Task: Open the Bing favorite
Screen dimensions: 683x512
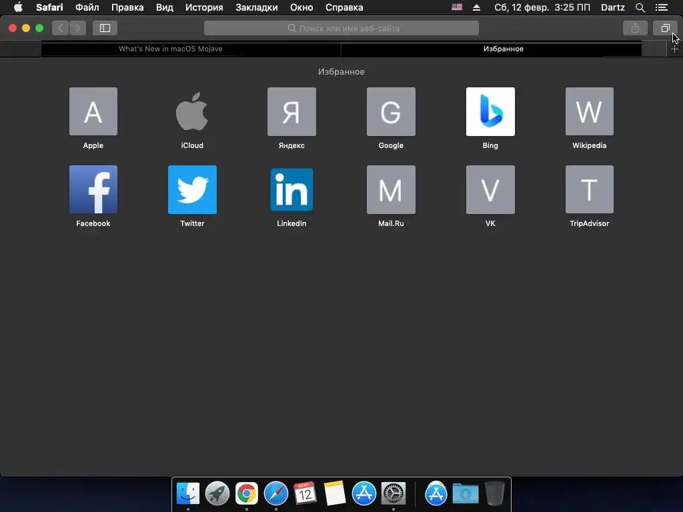Action: (490, 111)
